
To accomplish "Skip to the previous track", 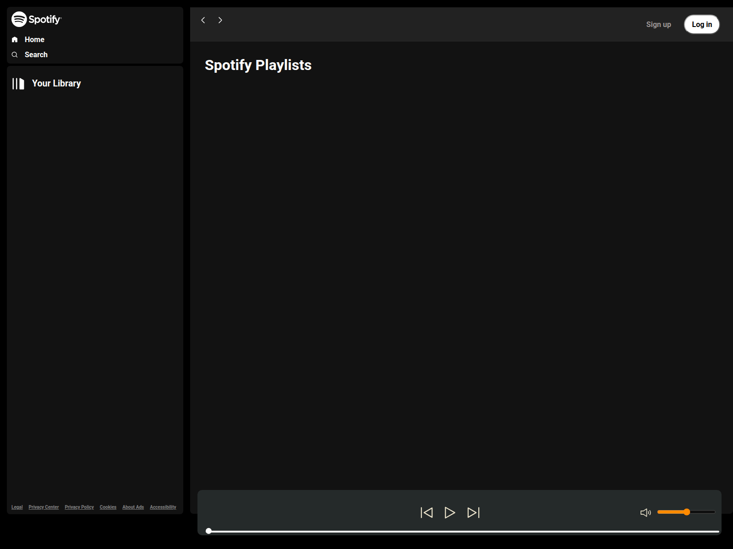I will (x=427, y=512).
